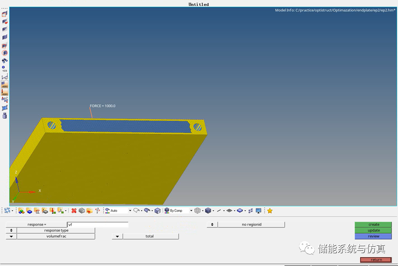Screen dimensions: 398x266
Task: Click the volumefrac selection field
Action: 56,236
